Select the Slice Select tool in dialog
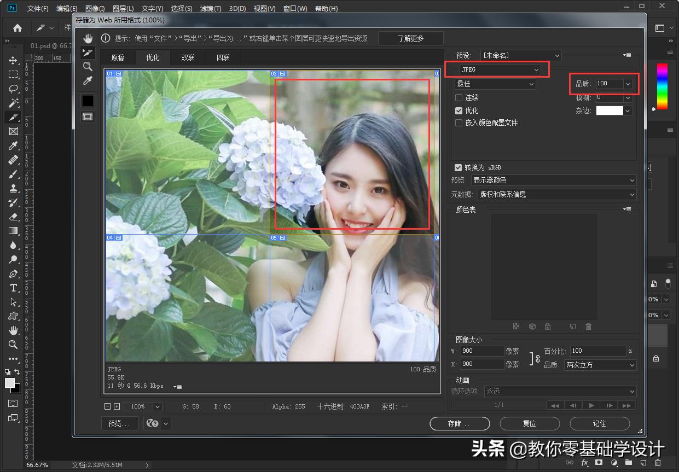 coord(88,53)
